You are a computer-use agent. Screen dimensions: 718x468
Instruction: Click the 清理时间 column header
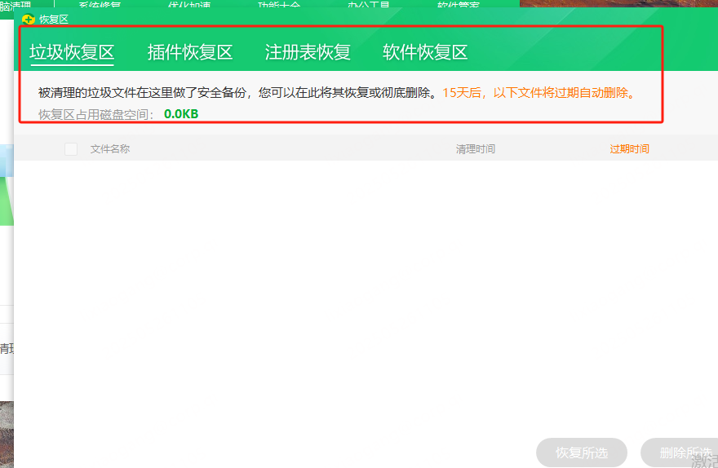[x=475, y=149]
